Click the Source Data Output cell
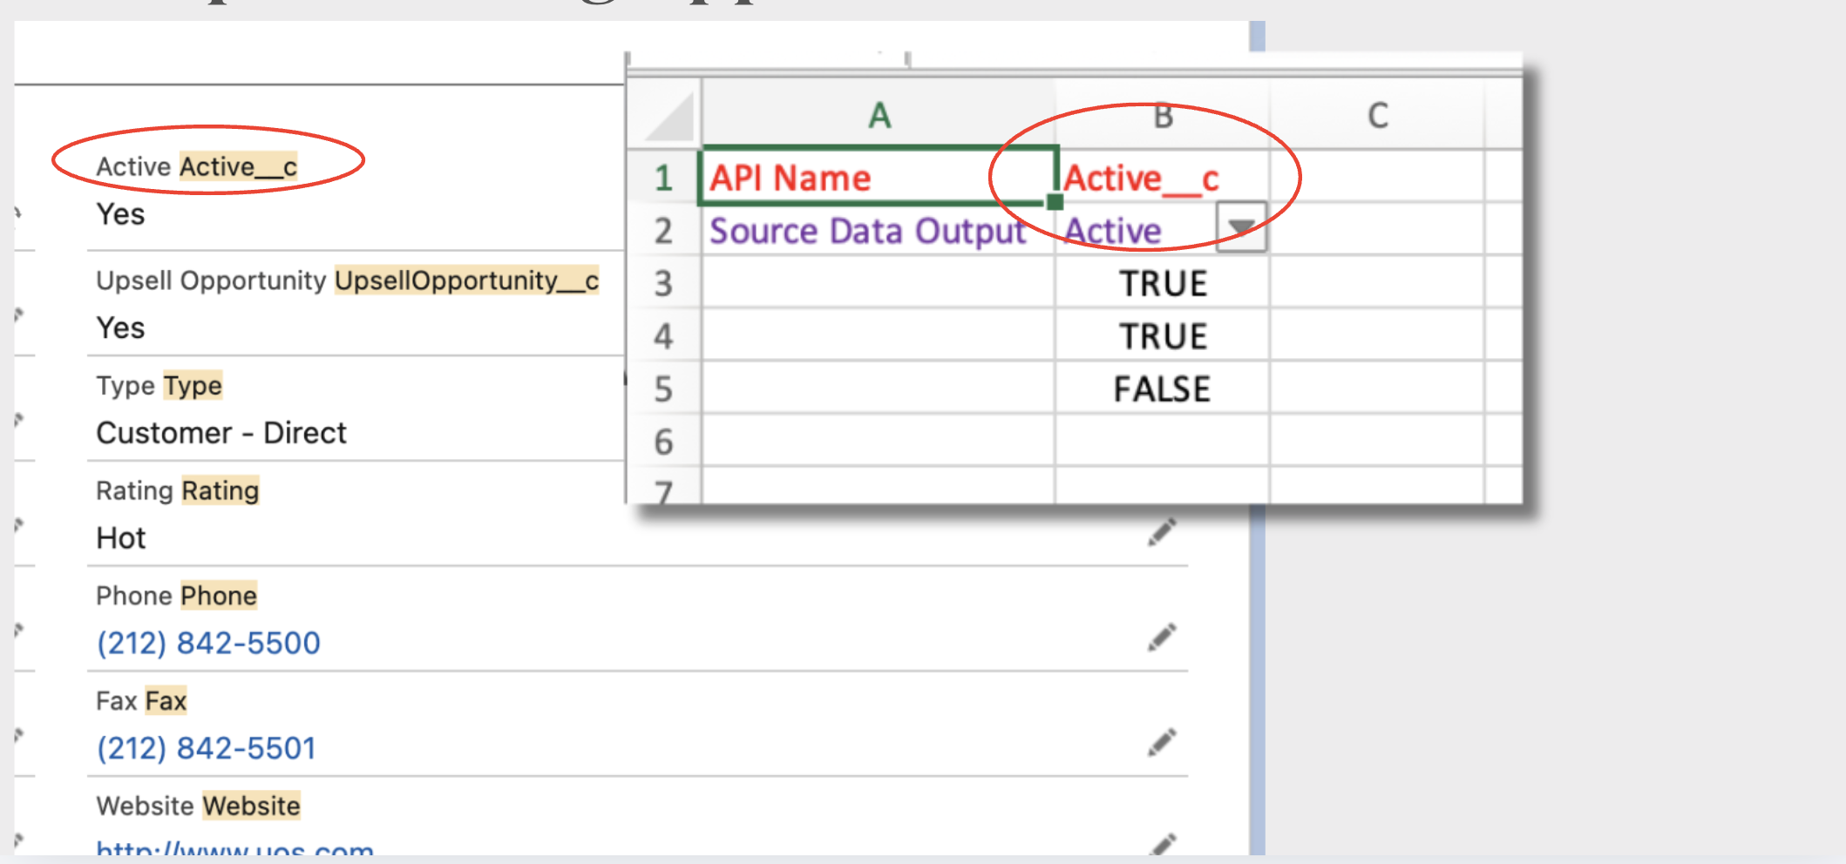The height and width of the screenshot is (864, 1846). point(867,230)
